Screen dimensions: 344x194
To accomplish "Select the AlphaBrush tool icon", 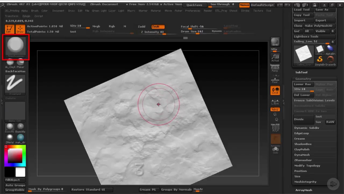I will 330,50.
